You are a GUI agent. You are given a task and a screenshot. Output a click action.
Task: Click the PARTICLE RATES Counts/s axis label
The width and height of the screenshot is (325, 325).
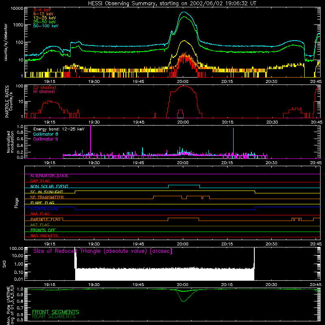(x=9, y=101)
